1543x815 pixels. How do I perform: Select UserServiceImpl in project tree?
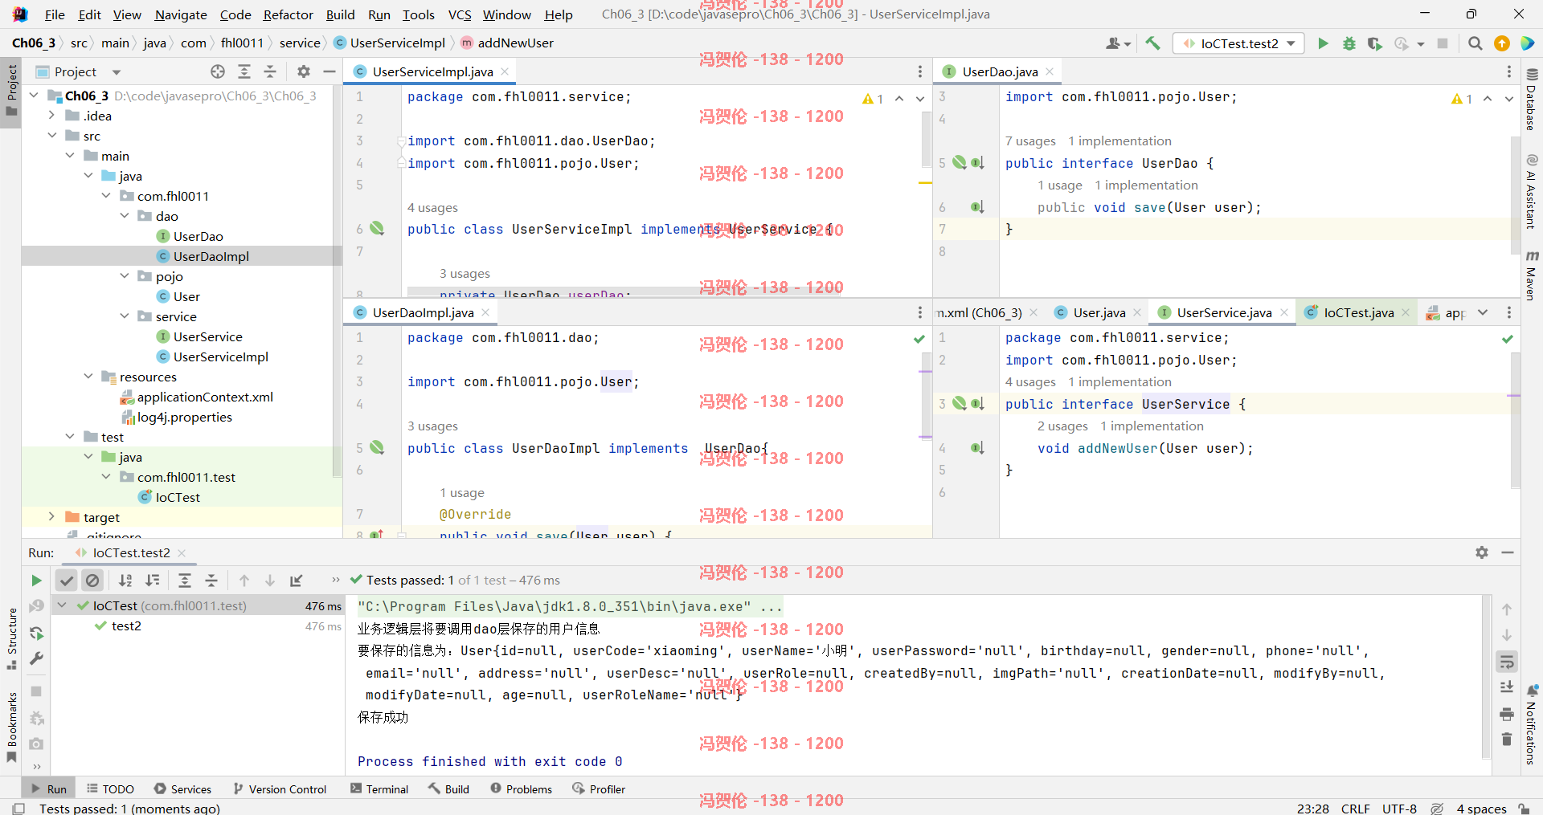(221, 357)
